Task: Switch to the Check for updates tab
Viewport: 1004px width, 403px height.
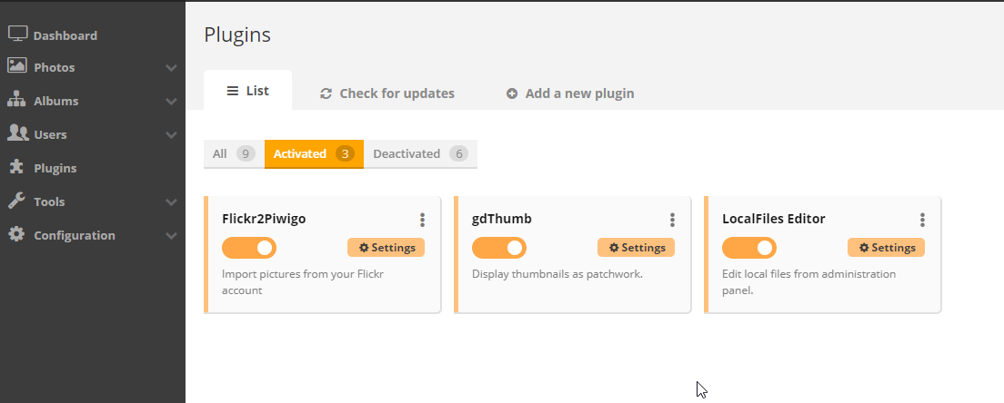Action: coord(387,93)
